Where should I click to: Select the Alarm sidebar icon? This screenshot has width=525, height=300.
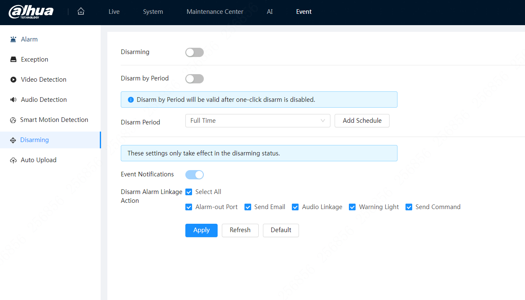point(13,39)
